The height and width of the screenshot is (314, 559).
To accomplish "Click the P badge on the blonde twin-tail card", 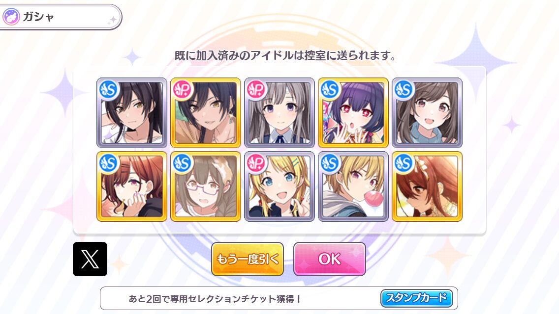I will point(256,163).
